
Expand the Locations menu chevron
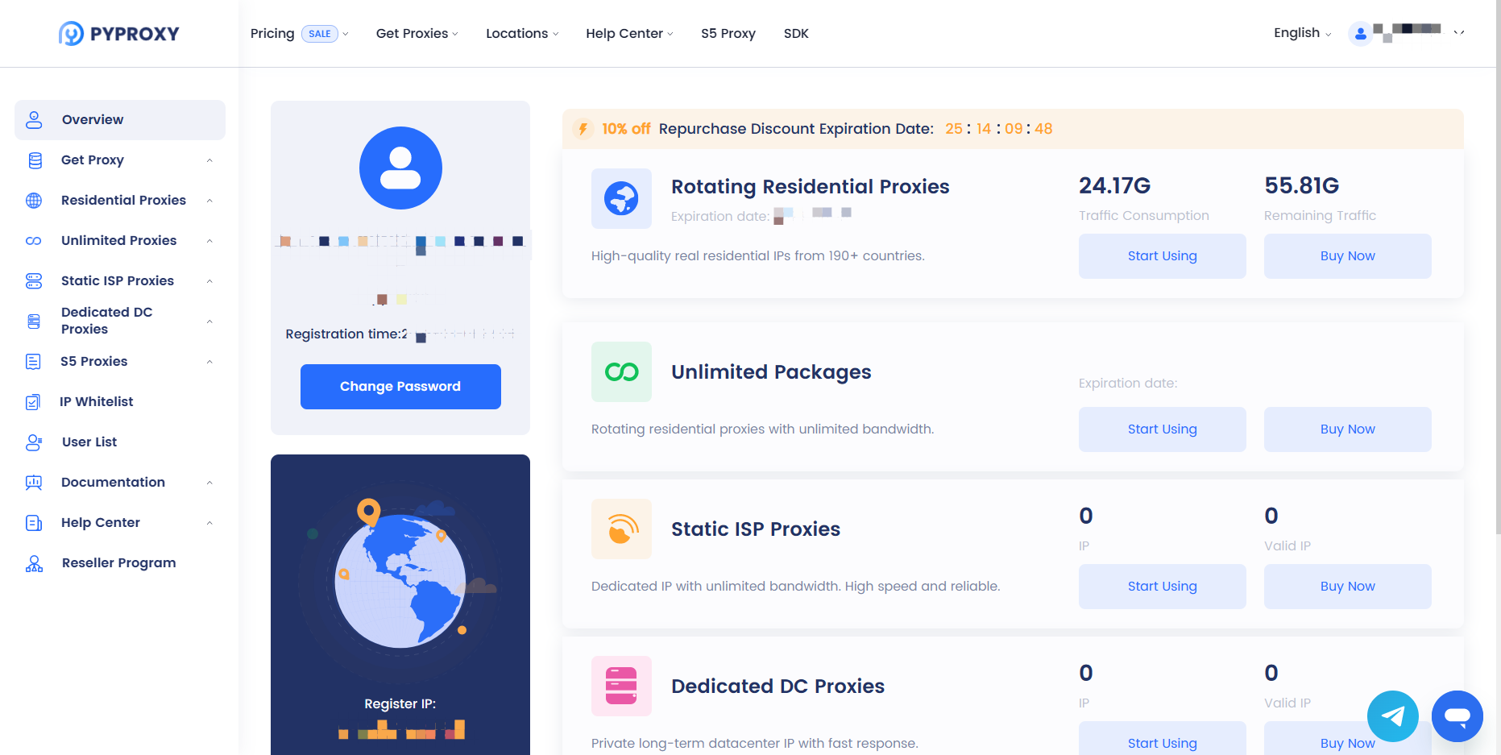pyautogui.click(x=555, y=34)
